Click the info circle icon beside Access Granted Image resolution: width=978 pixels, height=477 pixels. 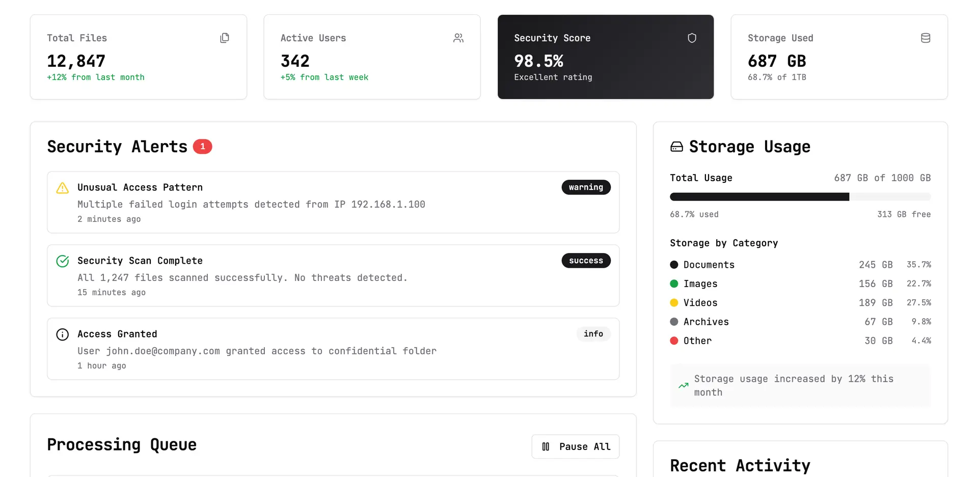click(x=63, y=334)
